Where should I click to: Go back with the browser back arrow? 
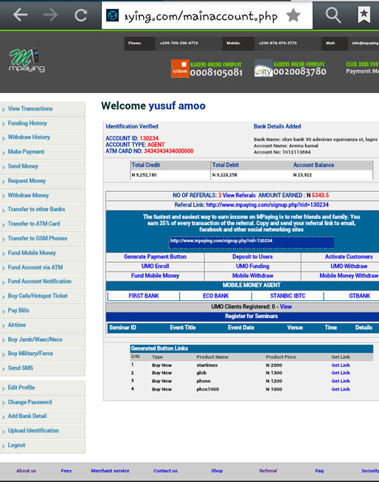point(20,15)
